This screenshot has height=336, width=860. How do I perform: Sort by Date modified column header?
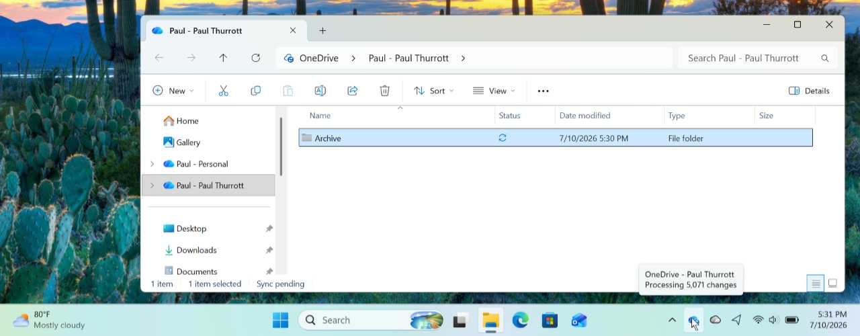tap(609, 116)
